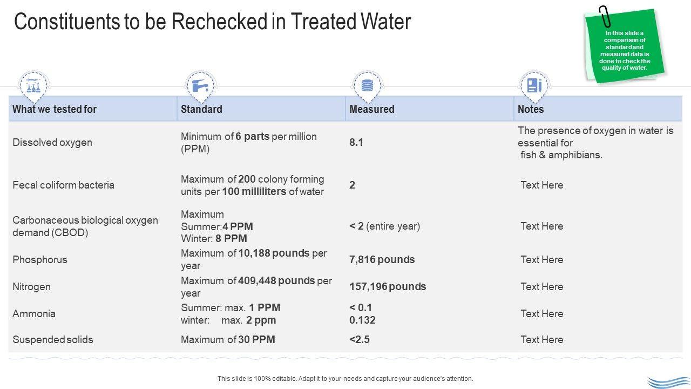Click the measured value 7,816 pounds
Image resolution: width=691 pixels, height=389 pixels.
(x=382, y=259)
